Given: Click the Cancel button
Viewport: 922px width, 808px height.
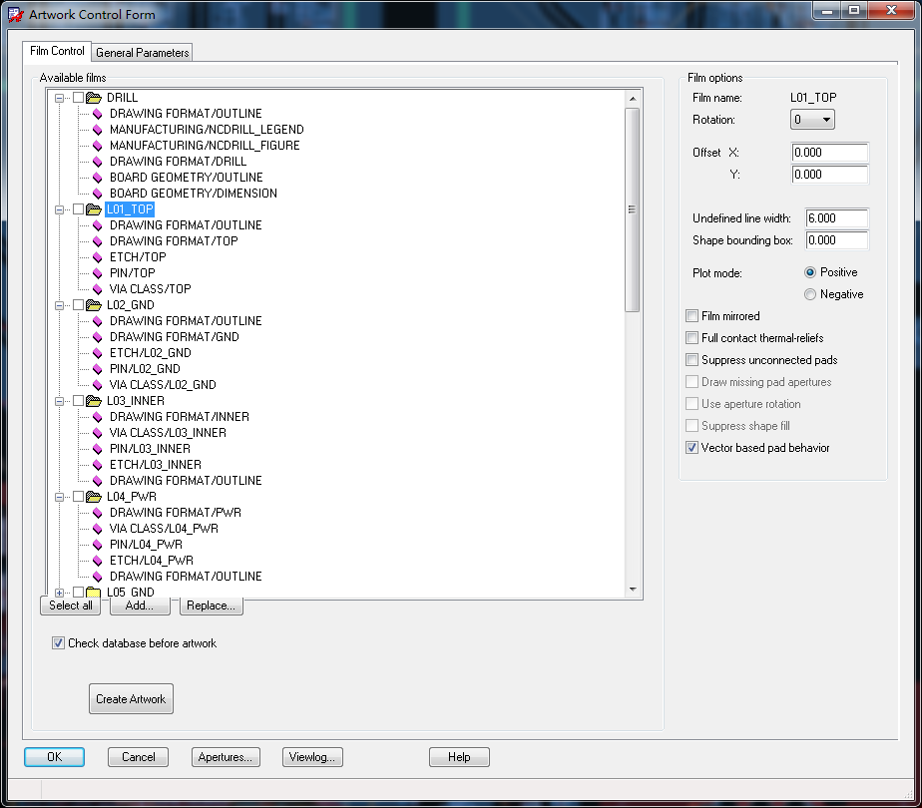Looking at the screenshot, I should point(138,757).
